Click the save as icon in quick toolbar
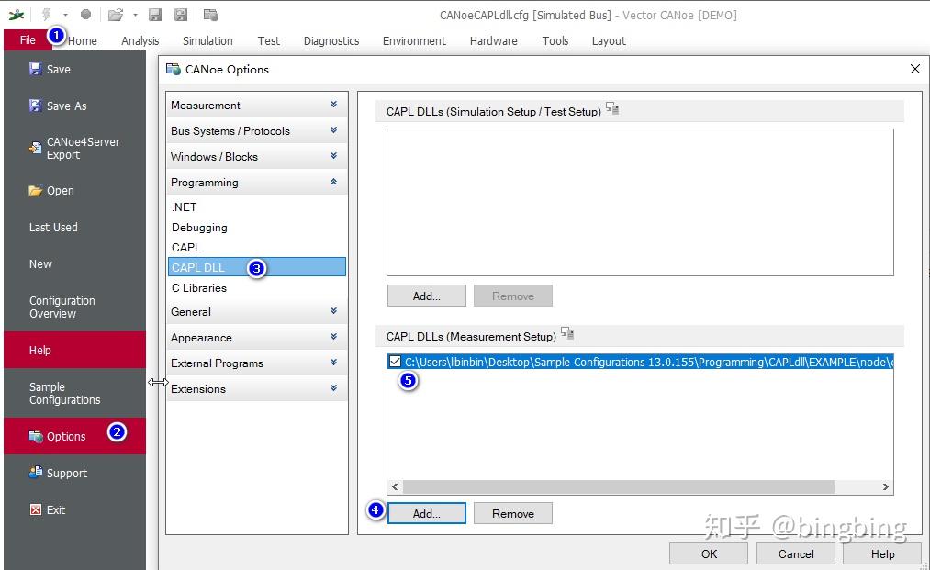 pyautogui.click(x=181, y=15)
